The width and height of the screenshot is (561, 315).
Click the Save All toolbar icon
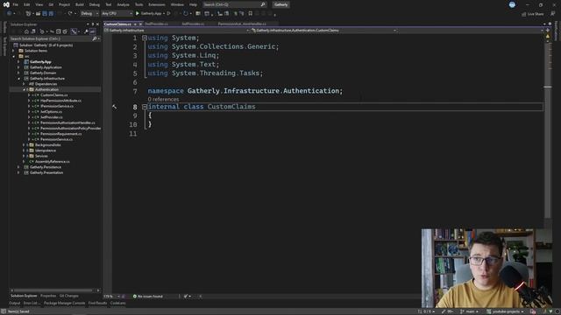(x=51, y=14)
